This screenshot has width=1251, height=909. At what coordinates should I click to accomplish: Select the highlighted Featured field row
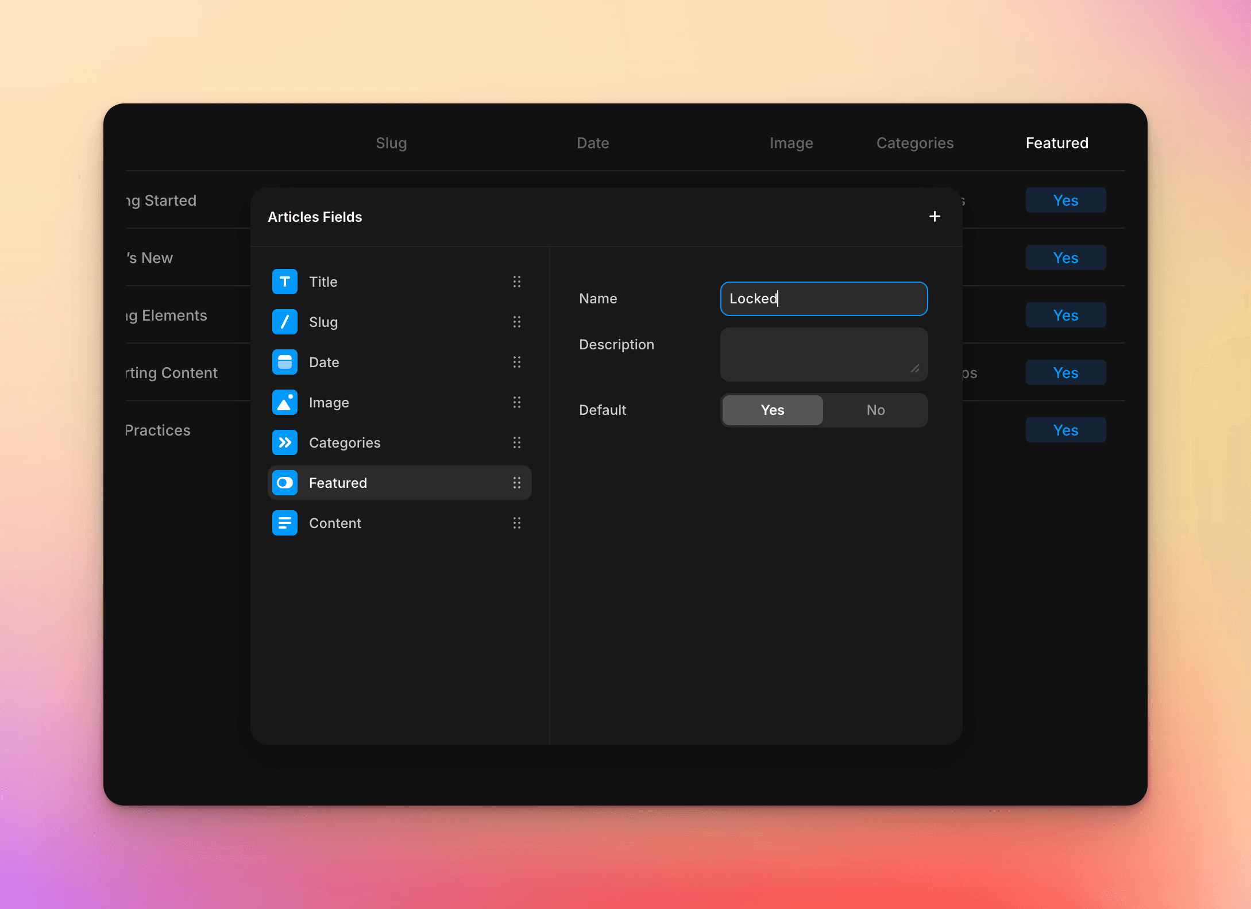(400, 483)
